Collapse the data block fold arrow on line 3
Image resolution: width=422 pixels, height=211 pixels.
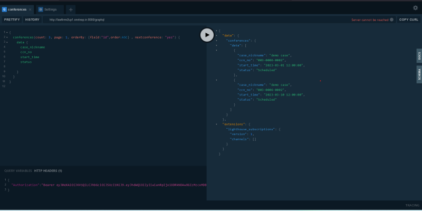coord(7,42)
